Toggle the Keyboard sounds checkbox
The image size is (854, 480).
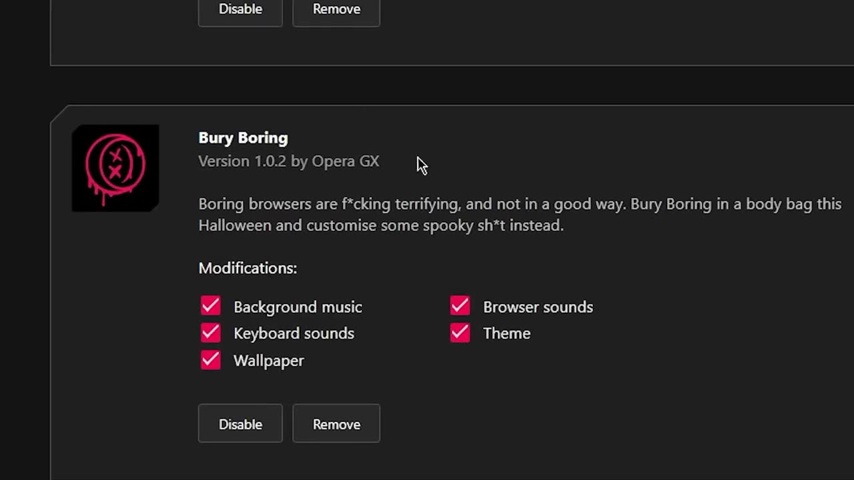click(x=211, y=333)
